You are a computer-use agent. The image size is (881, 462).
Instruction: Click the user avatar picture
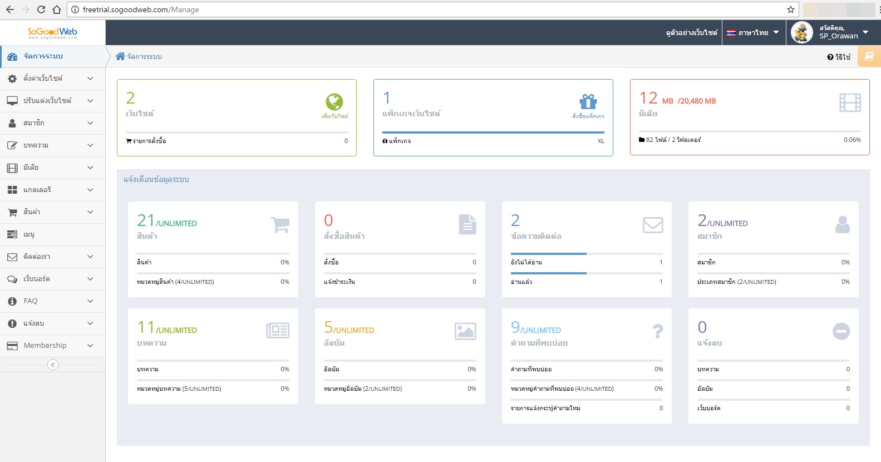pyautogui.click(x=802, y=32)
